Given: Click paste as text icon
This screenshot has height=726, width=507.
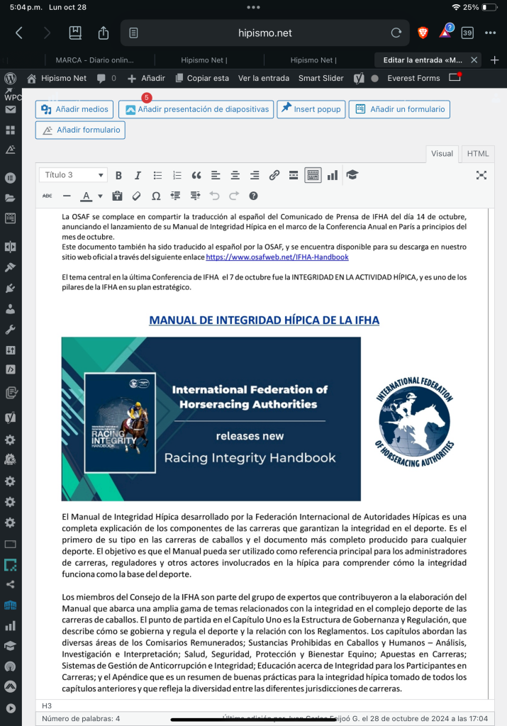Looking at the screenshot, I should pyautogui.click(x=117, y=196).
